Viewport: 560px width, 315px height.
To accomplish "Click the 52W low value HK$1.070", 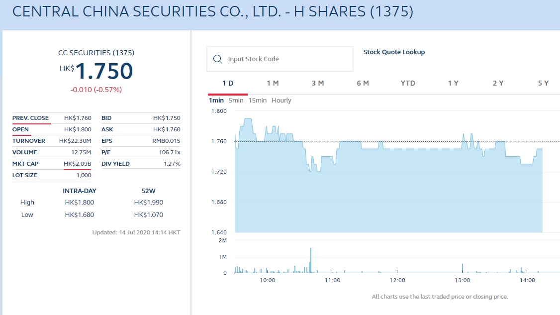I will [149, 215].
